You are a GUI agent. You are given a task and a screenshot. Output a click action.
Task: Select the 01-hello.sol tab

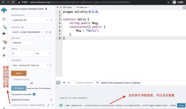[82, 7]
